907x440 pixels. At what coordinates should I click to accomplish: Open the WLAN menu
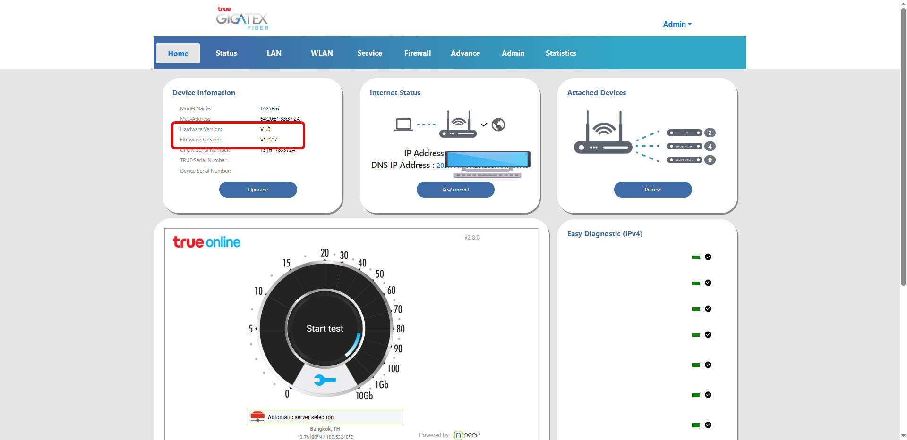tap(322, 53)
